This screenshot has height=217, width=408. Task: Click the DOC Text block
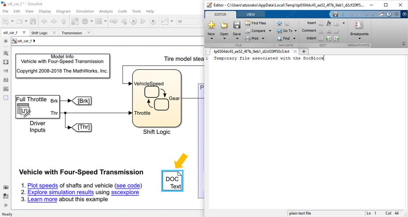click(x=172, y=181)
